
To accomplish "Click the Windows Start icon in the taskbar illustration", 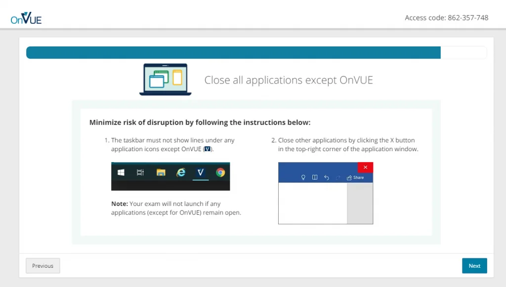I will [x=121, y=172].
